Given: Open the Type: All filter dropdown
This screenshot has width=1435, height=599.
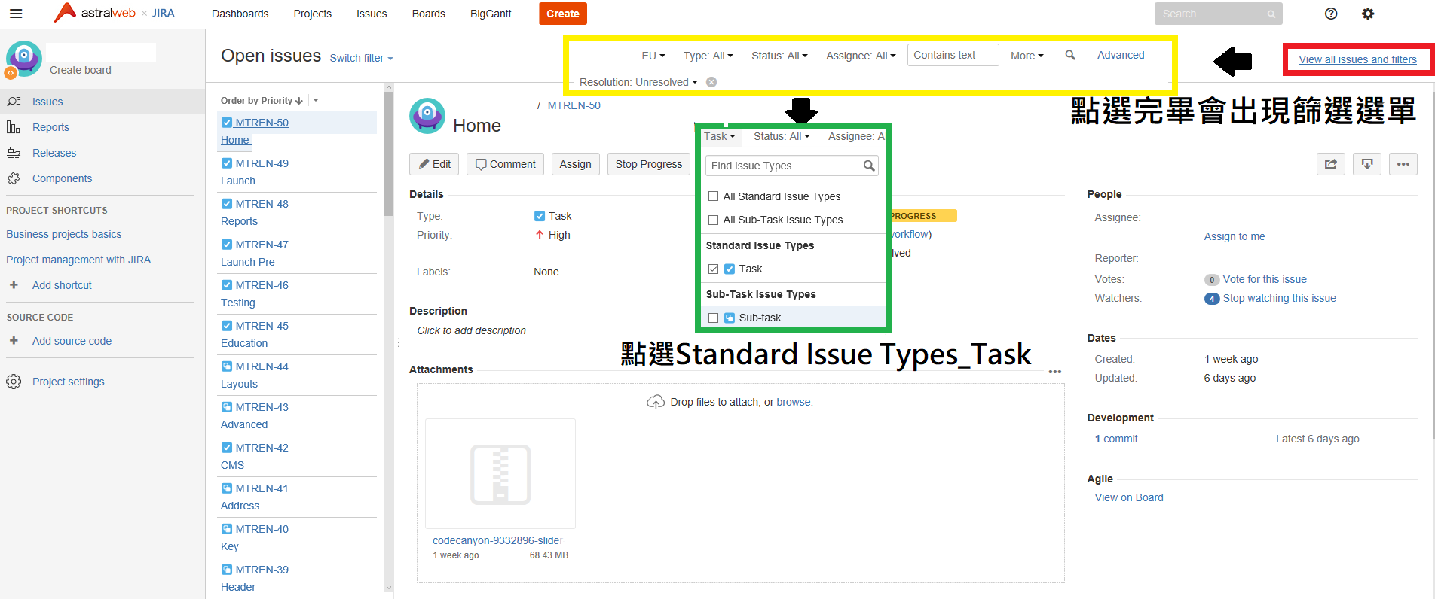Looking at the screenshot, I should (x=708, y=56).
